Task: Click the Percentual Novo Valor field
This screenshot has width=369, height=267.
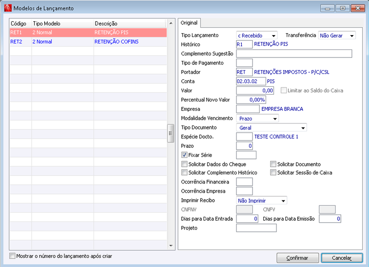Action: (x=251, y=100)
